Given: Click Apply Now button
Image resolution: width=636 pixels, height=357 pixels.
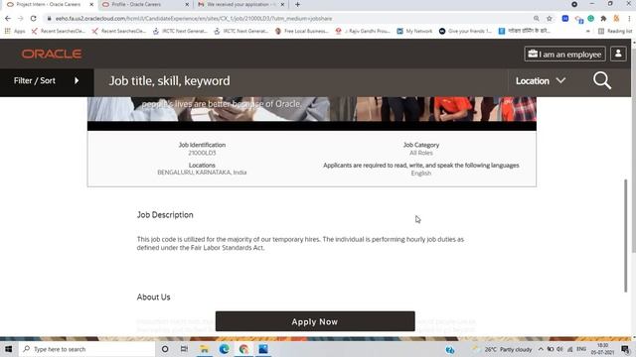Looking at the screenshot, I should (x=315, y=321).
